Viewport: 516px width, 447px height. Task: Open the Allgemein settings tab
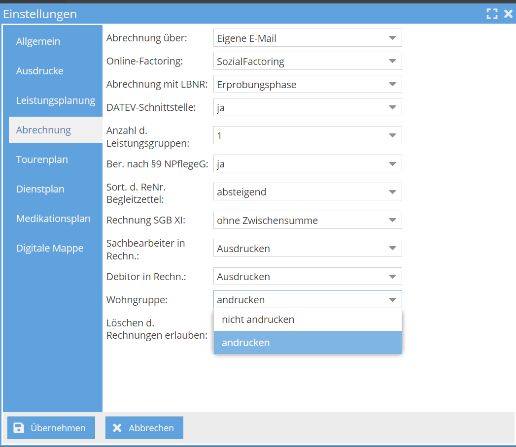[38, 41]
